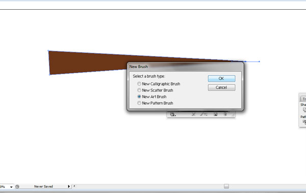Screen dimensions: 306x193
Task: Click the New Brush dialog title bar
Action: (x=185, y=67)
